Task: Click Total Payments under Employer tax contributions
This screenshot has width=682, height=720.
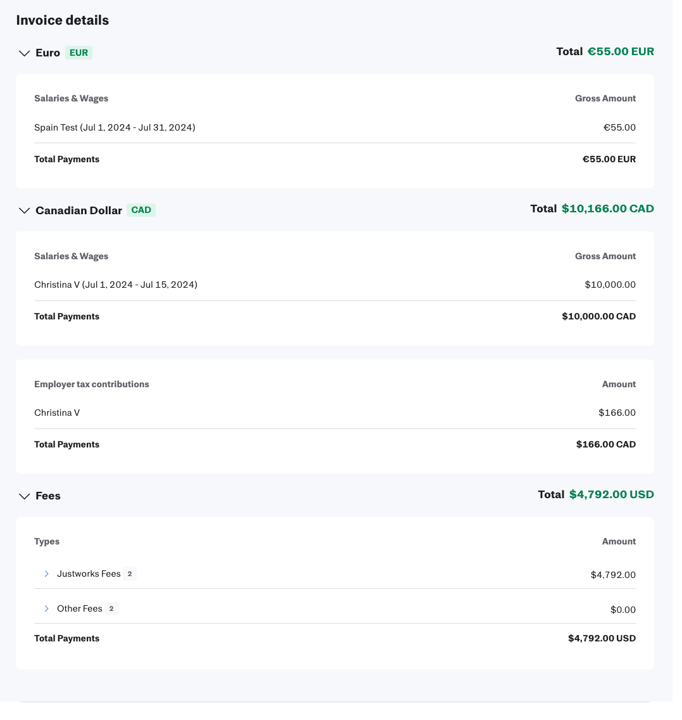Action: coord(66,444)
